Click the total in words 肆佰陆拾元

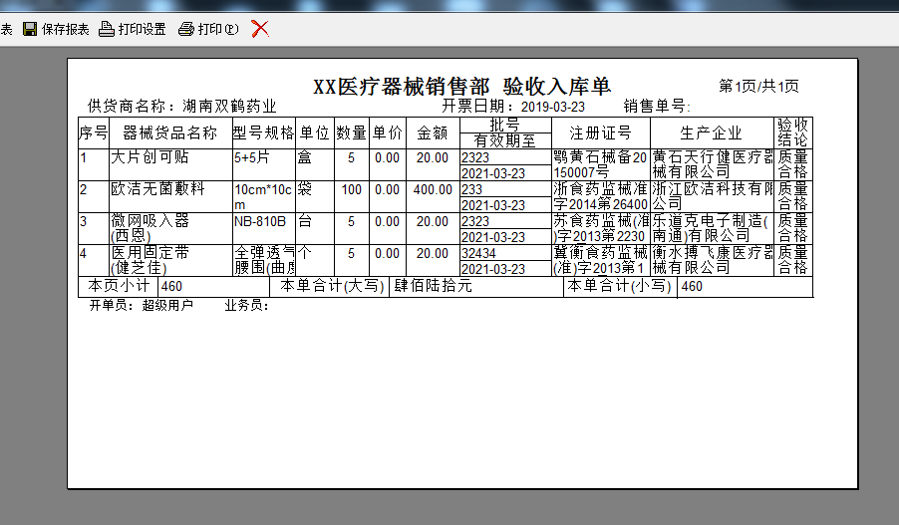pyautogui.click(x=433, y=287)
